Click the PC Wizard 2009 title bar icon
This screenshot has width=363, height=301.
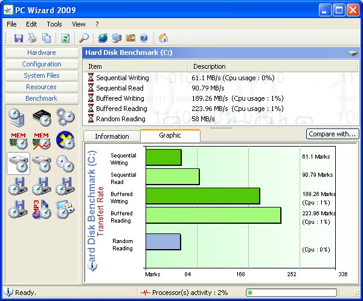pyautogui.click(x=8, y=10)
